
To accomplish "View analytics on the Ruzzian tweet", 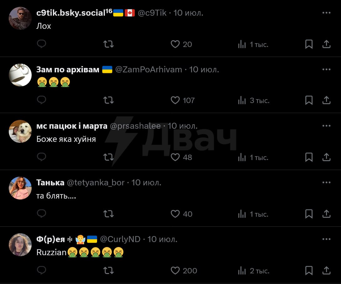I will tap(254, 271).
